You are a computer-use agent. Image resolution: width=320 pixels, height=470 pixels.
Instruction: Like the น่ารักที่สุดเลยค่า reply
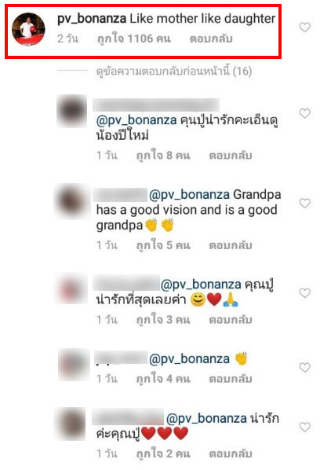point(304,292)
